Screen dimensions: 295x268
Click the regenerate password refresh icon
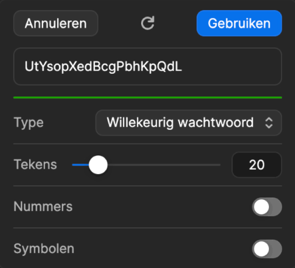point(147,23)
